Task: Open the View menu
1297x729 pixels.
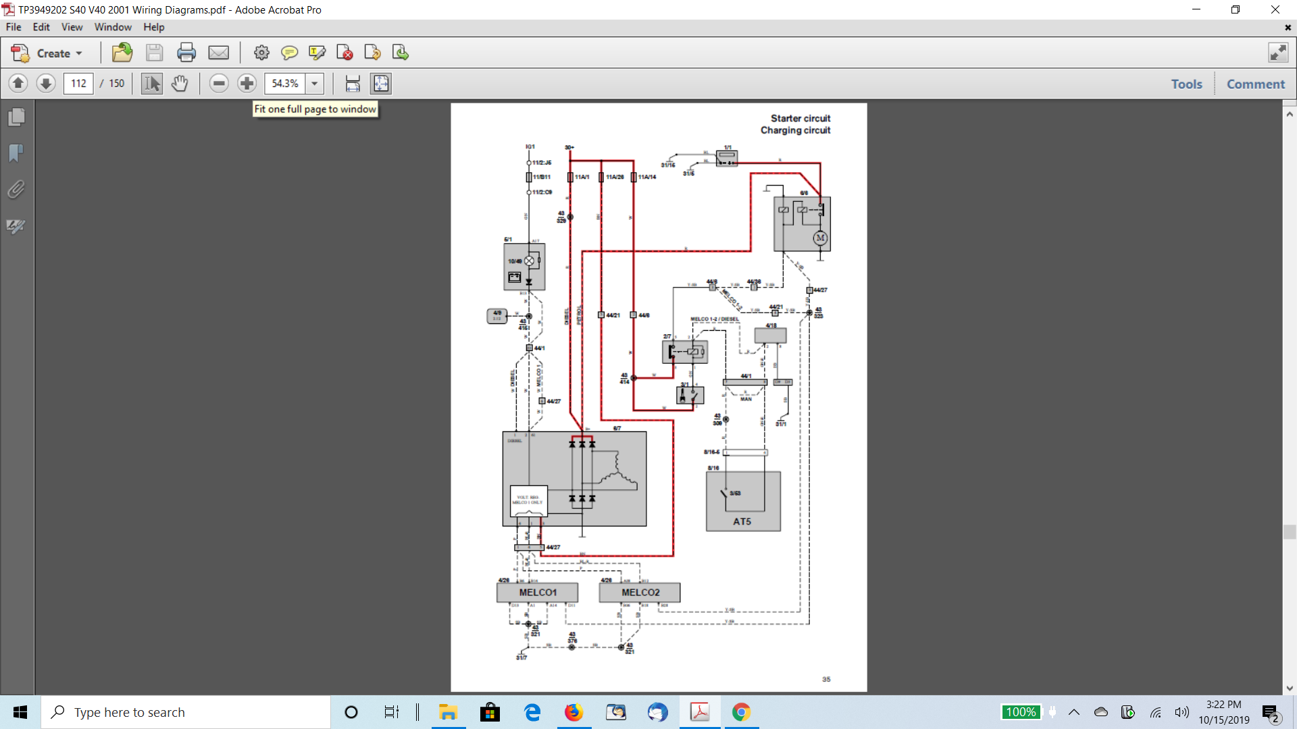Action: tap(72, 27)
